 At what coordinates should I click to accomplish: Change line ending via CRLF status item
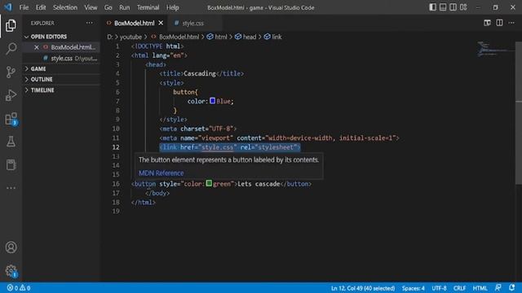459,288
